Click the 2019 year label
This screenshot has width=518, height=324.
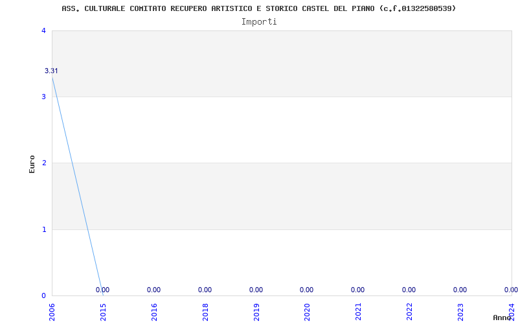(x=256, y=312)
